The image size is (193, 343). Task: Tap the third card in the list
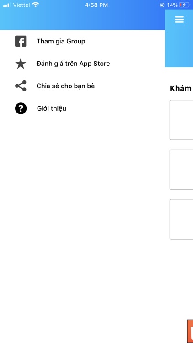[181, 219]
